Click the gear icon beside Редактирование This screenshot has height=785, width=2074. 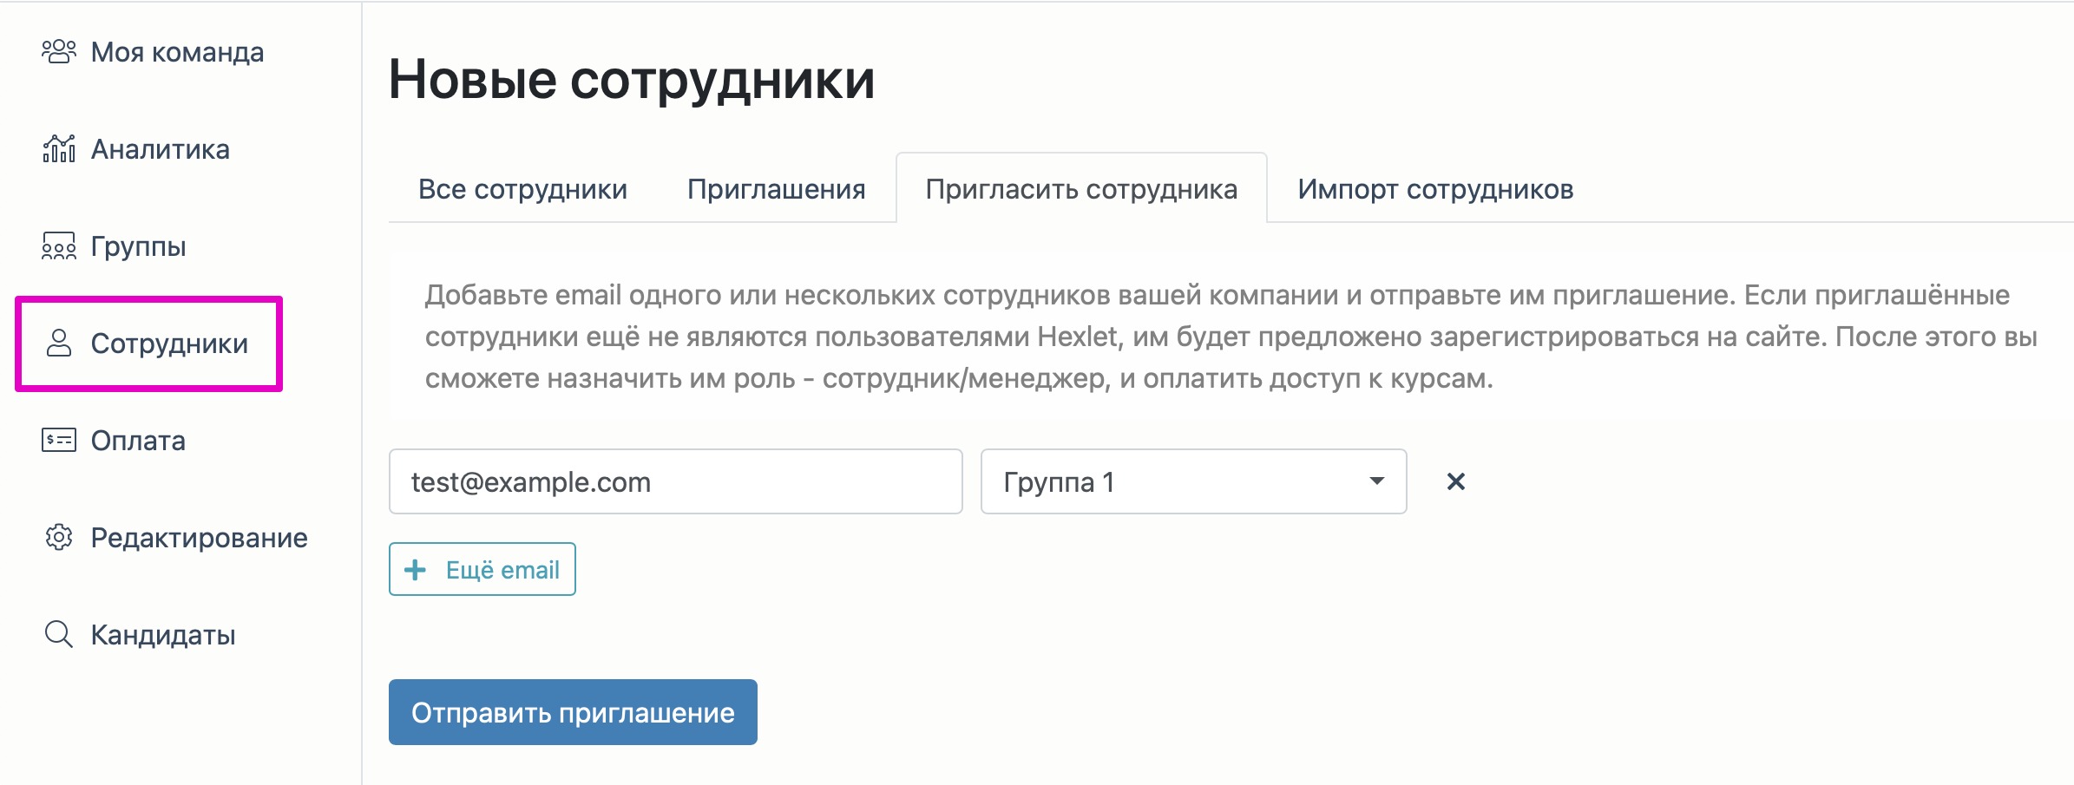[x=59, y=538]
